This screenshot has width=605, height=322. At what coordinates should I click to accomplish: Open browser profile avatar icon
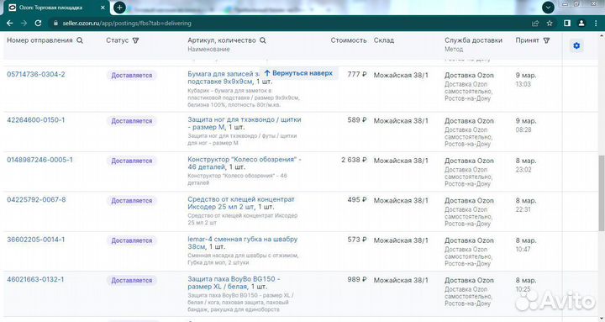(x=581, y=24)
